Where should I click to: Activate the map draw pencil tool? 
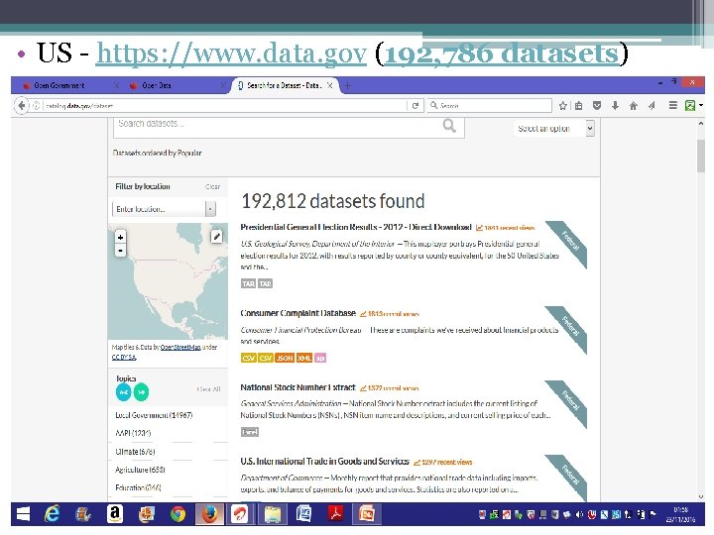(x=217, y=236)
